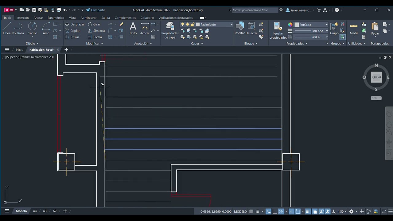
Task: Click the SUPERIOR face of the ViewCube
Action: 376,77
